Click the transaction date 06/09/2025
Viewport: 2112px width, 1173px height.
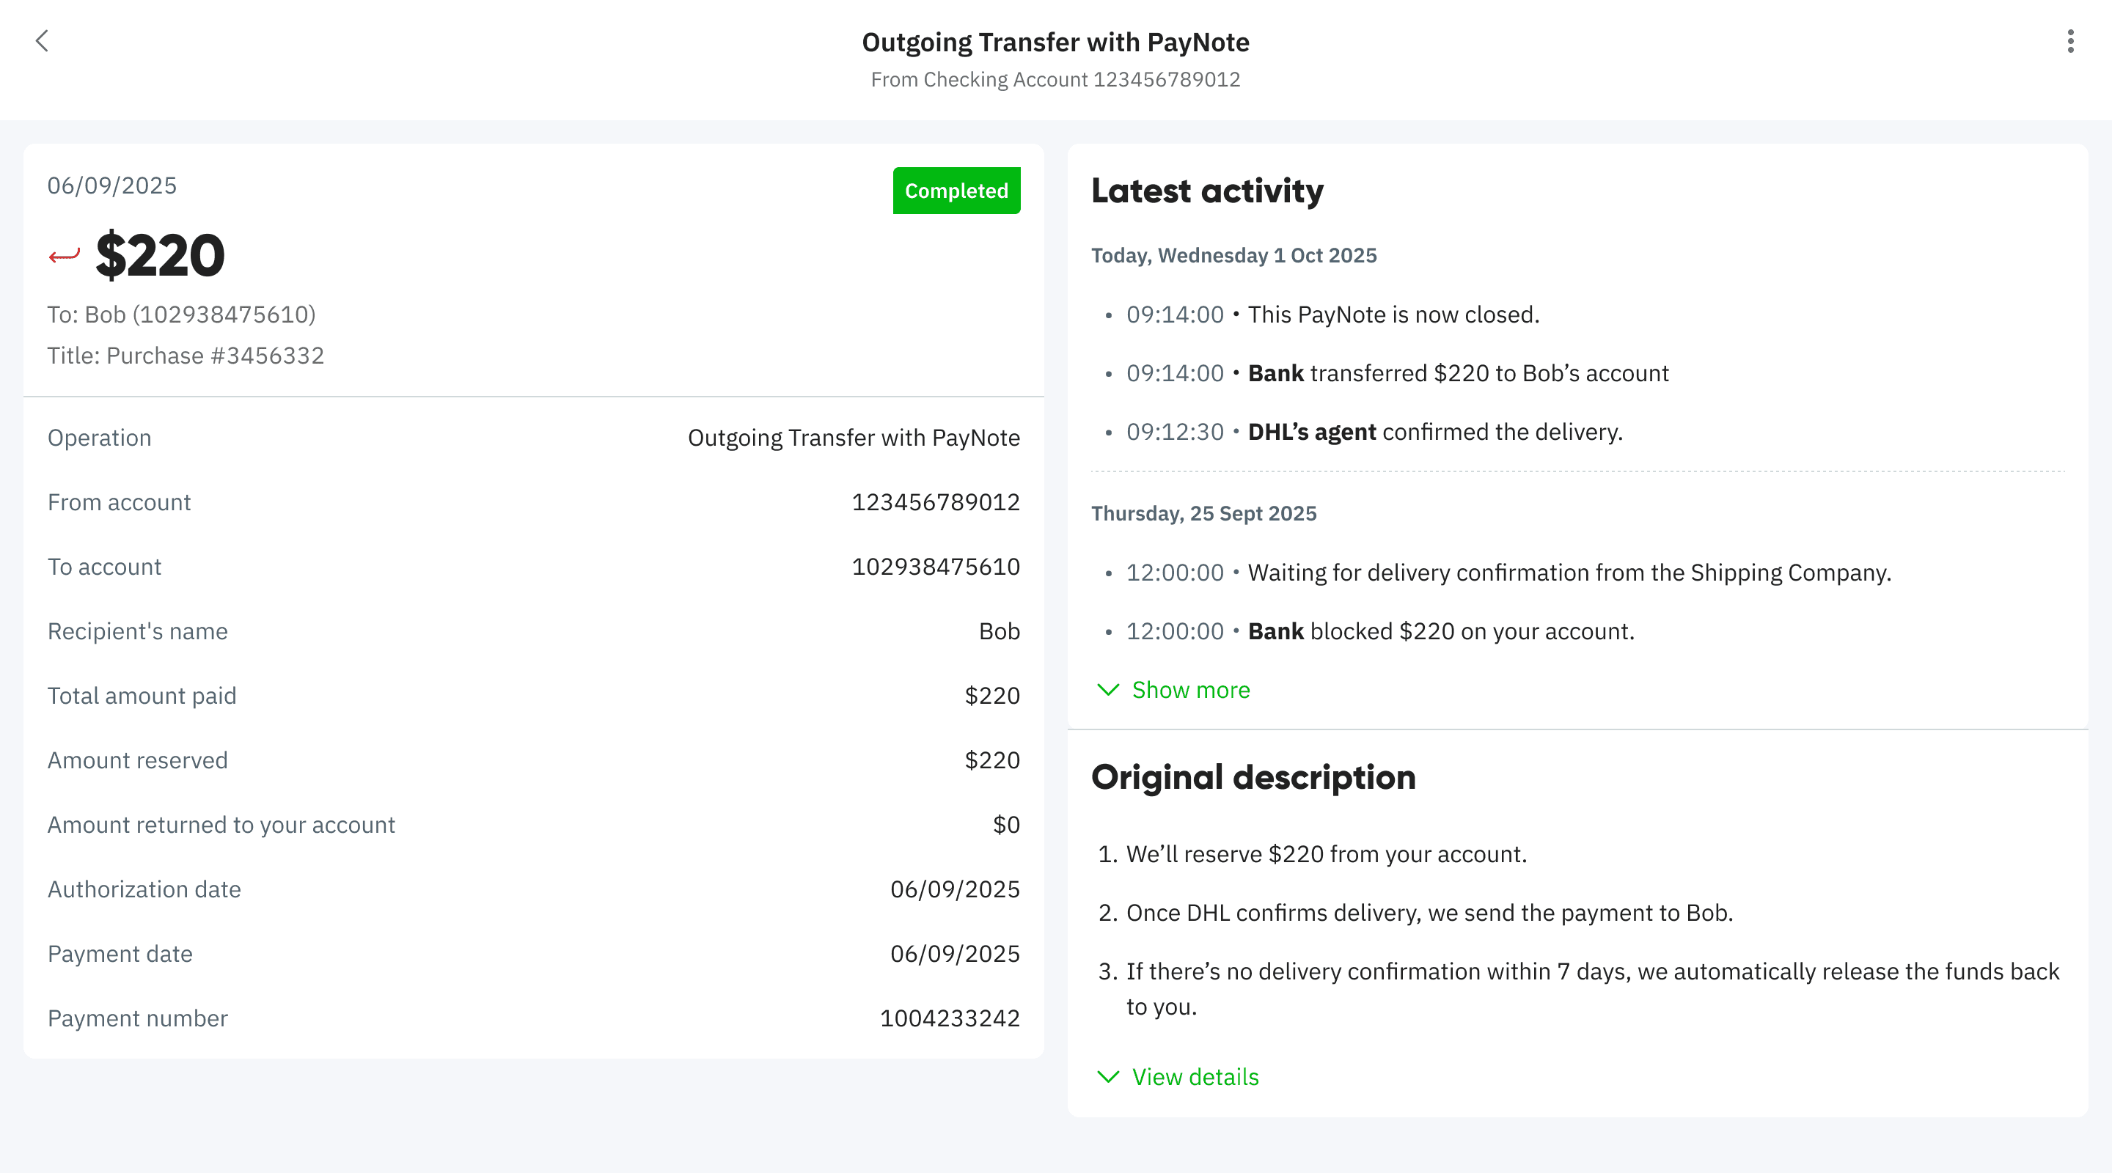112,185
